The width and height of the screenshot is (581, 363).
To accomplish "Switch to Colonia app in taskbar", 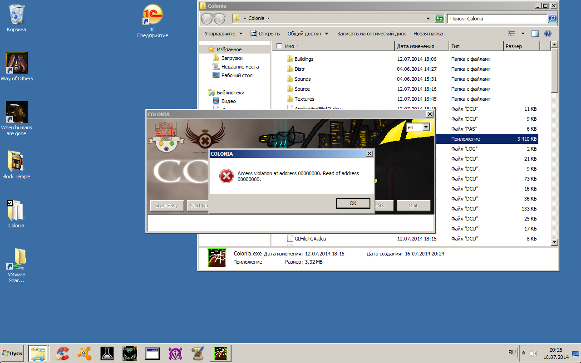I will [221, 353].
